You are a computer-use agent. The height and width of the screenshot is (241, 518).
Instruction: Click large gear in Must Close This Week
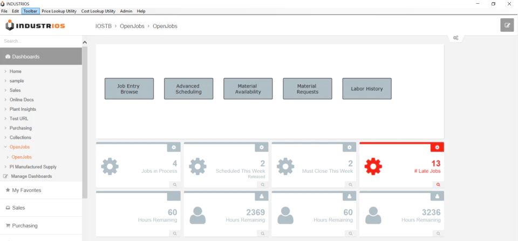pyautogui.click(x=286, y=166)
